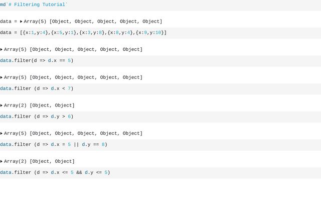This screenshot has width=321, height=201.
Task: Click the data array definition code cell
Action: point(160,33)
